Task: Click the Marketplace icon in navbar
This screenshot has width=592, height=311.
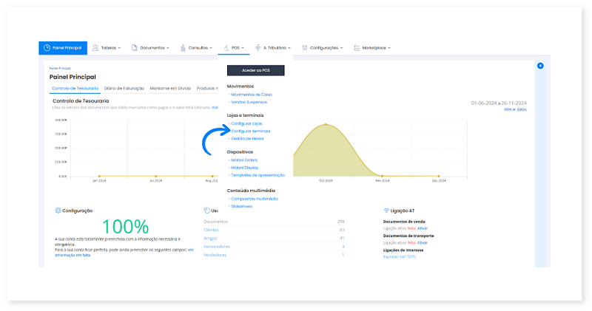Action: point(357,48)
